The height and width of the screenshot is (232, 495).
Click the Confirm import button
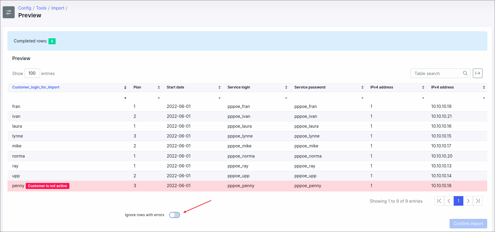point(468,224)
